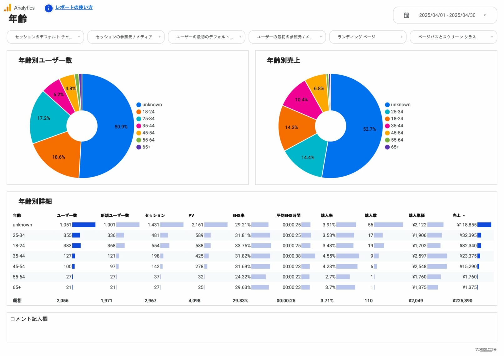Expand the ユーザーの最初のデフォルト filter dropdown
Viewport: 504px width, 356px height.
pos(206,37)
